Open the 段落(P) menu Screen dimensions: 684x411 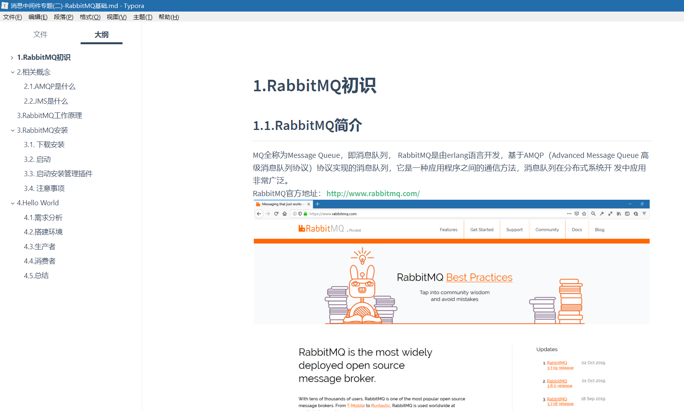63,17
